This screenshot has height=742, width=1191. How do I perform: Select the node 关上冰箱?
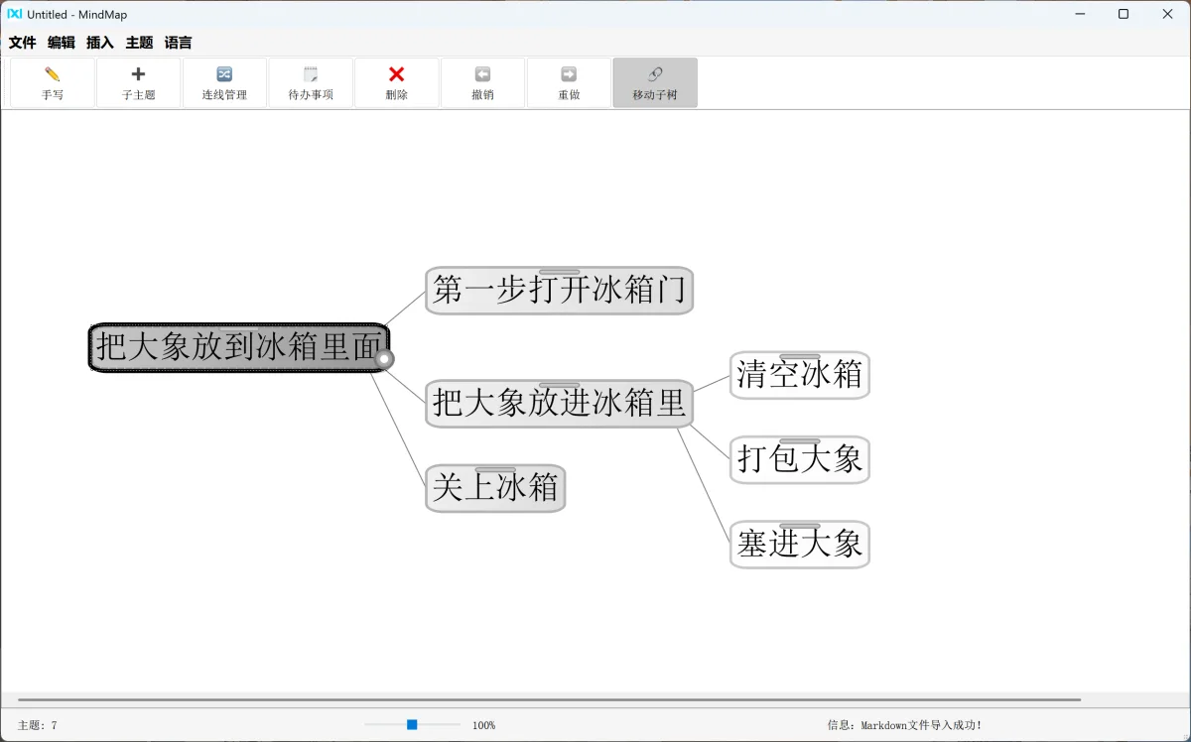tap(495, 488)
